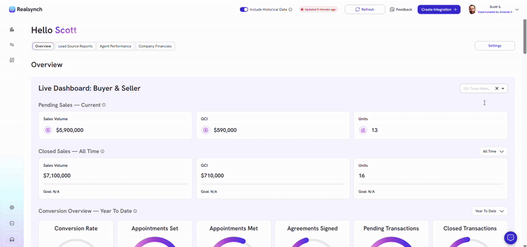The width and height of the screenshot is (527, 247).
Task: Click the $710,000 closed GCI value
Action: tap(212, 175)
